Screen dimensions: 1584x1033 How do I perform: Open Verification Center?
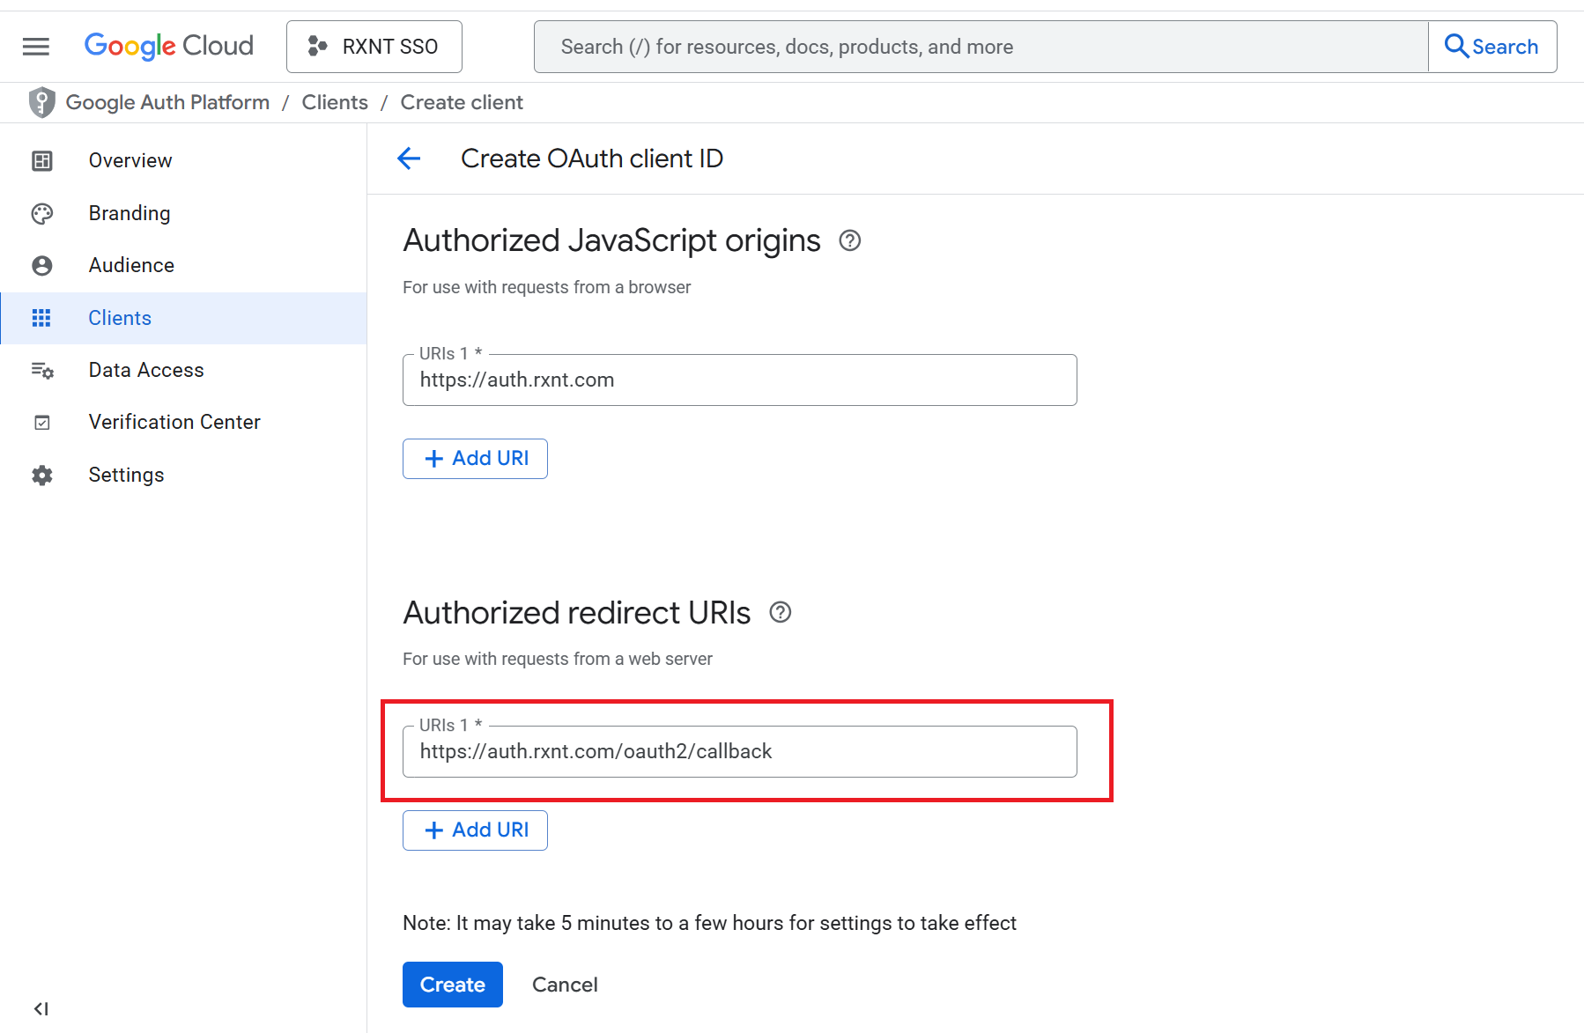(x=174, y=422)
